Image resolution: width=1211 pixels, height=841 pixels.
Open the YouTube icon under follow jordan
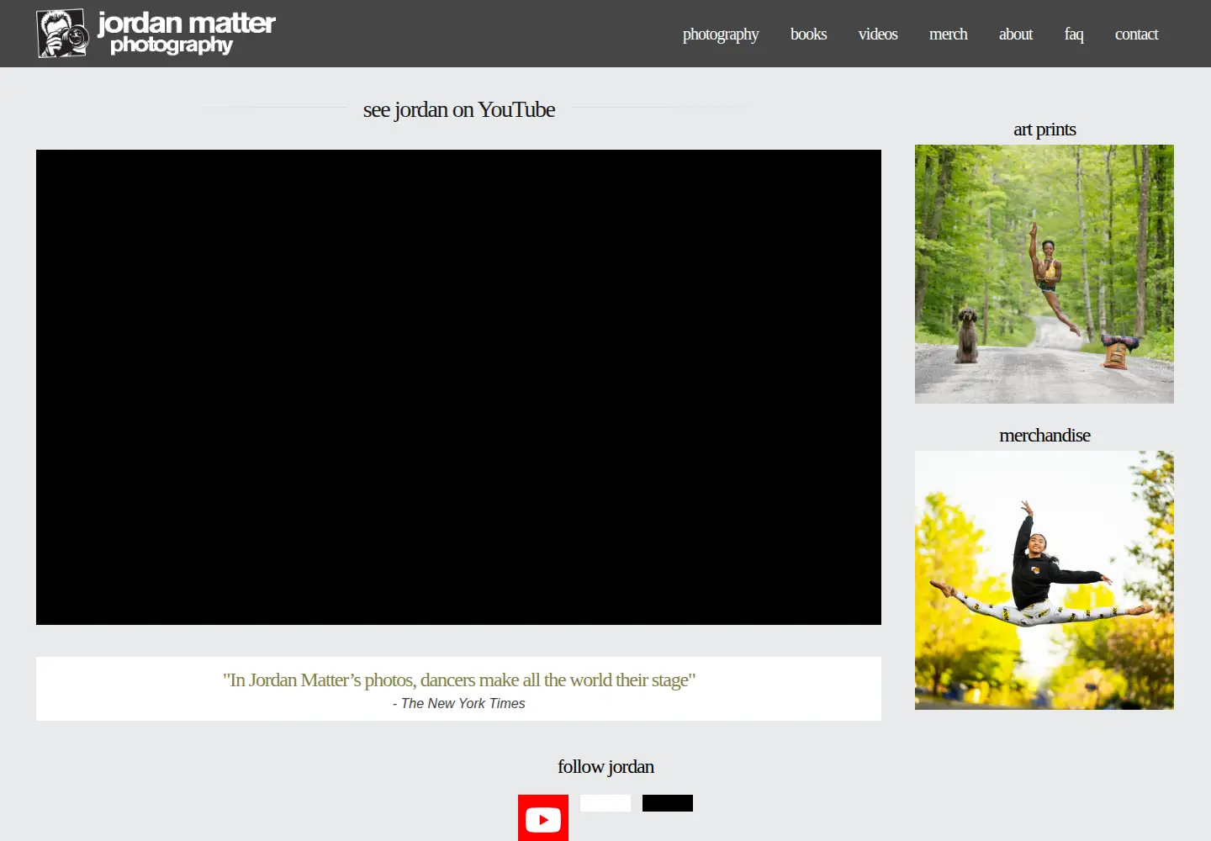(x=543, y=817)
